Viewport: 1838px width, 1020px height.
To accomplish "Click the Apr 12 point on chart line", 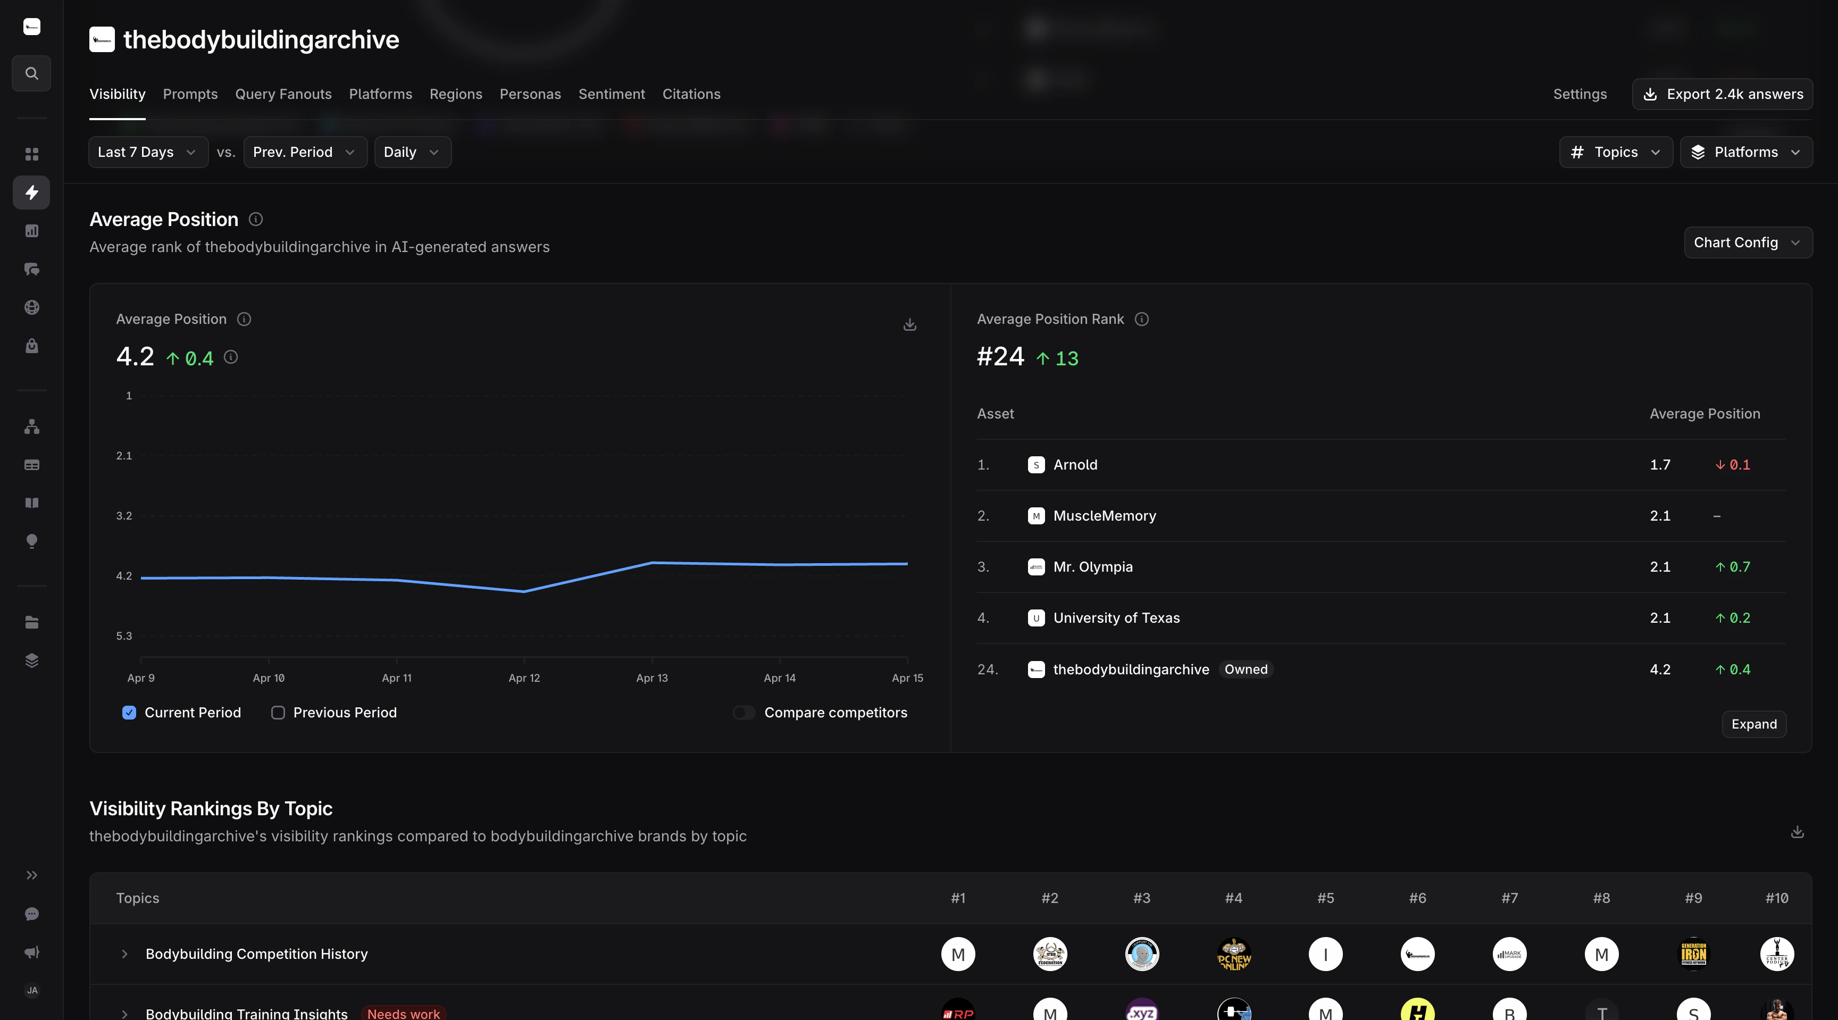I will pyautogui.click(x=524, y=591).
